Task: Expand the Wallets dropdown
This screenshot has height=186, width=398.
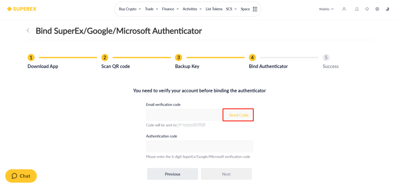Action: [x=326, y=9]
